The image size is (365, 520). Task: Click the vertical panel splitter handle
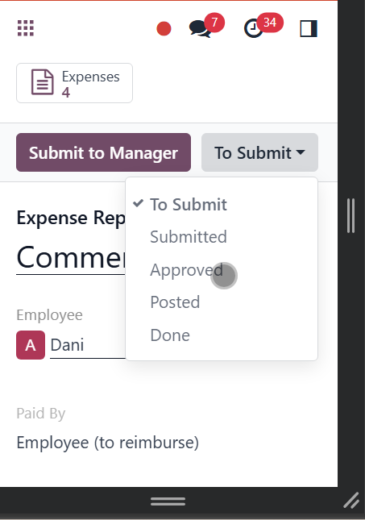(x=351, y=215)
